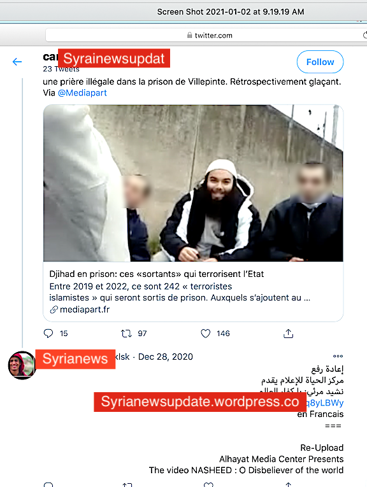367x487 pixels.
Task: Open the mediapart.fr link card domain
Action: (x=85, y=309)
